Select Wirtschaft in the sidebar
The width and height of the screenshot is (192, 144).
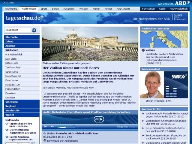click(x=22, y=50)
